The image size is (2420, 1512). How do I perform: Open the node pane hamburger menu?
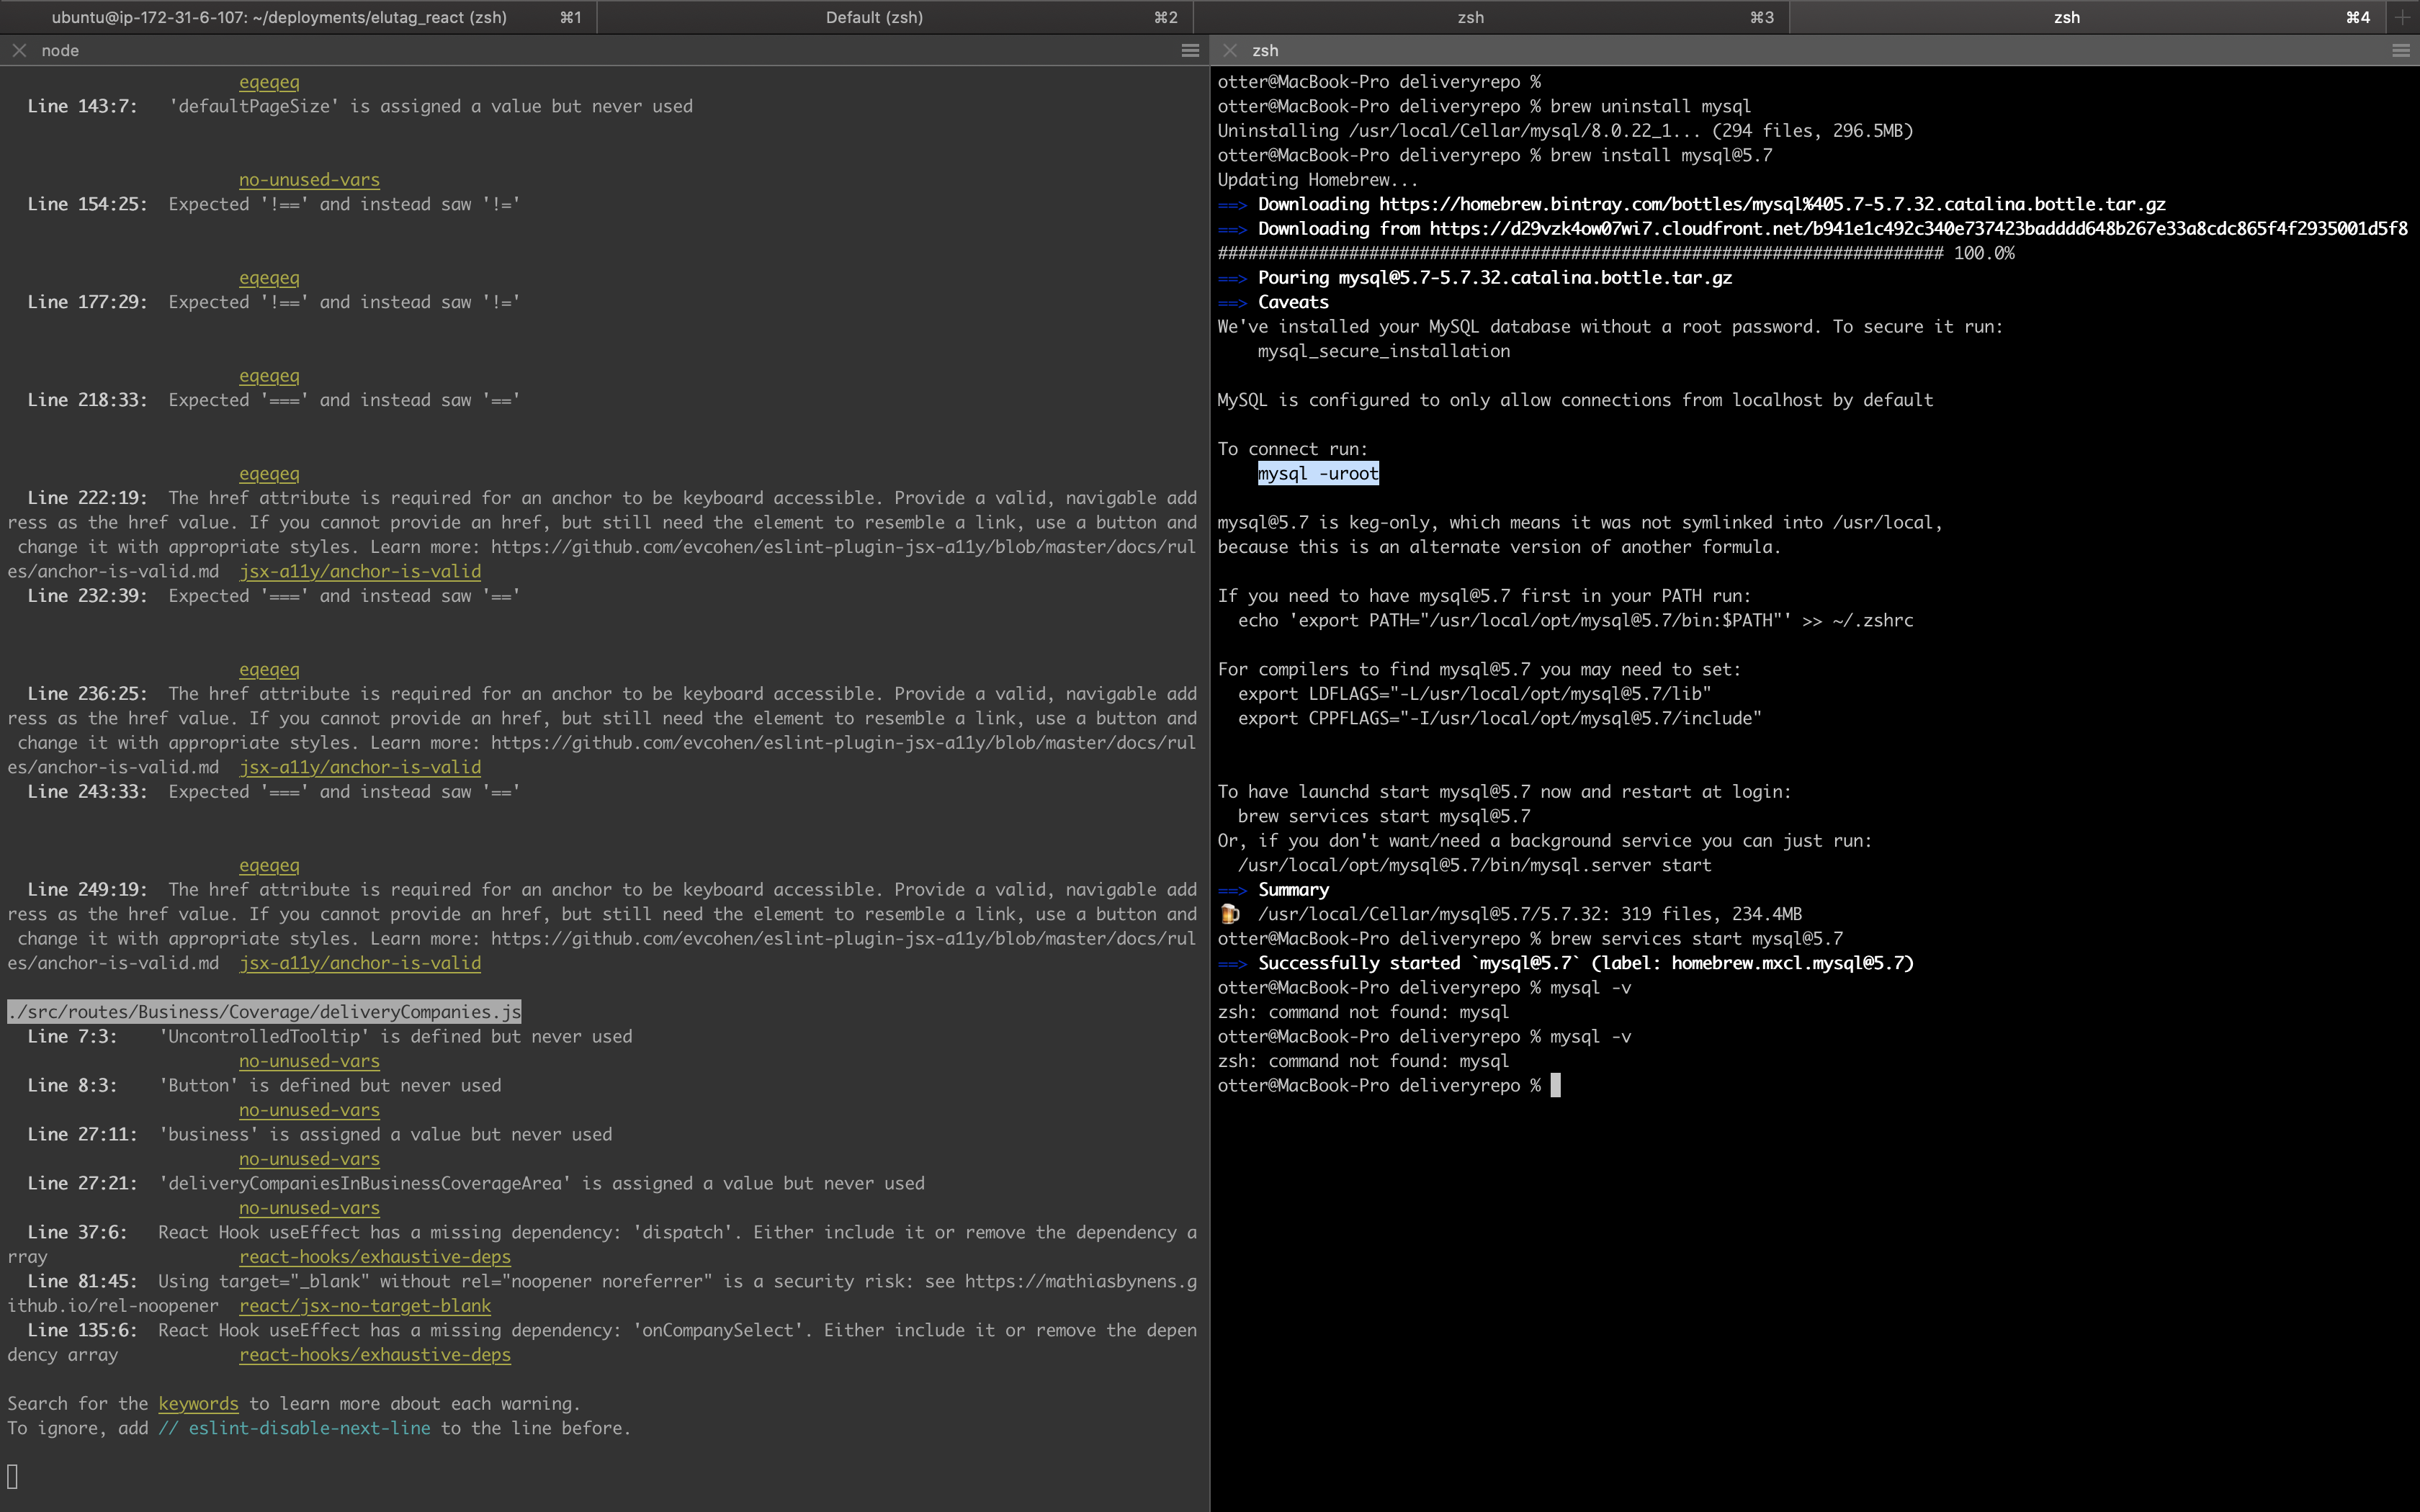pyautogui.click(x=1190, y=50)
